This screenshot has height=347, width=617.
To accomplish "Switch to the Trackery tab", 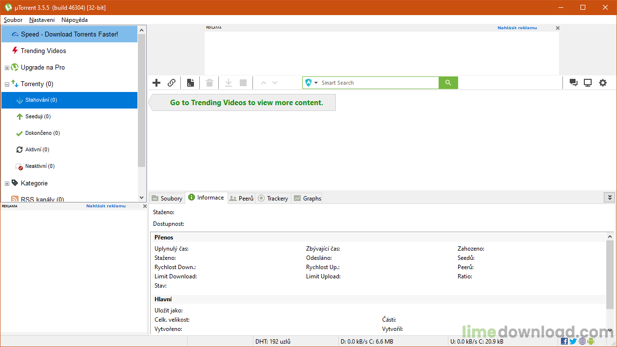I will (x=273, y=198).
